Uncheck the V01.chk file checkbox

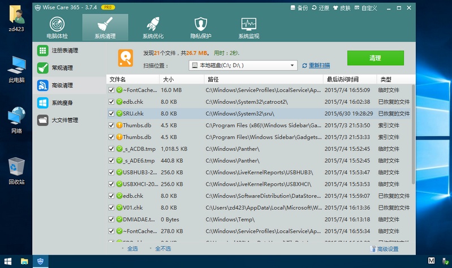(111, 208)
